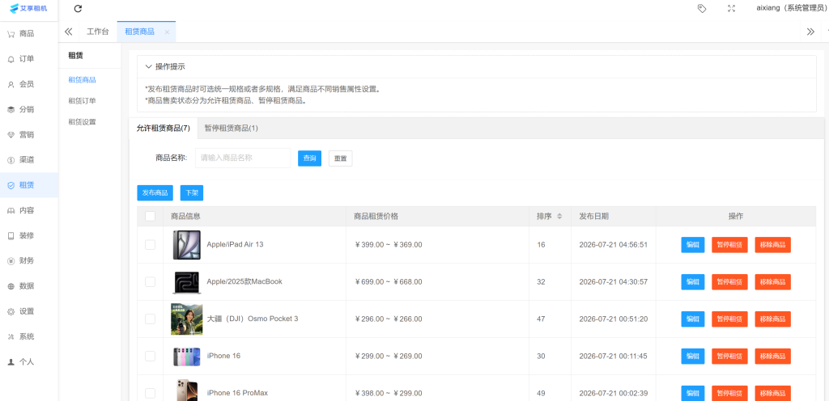Open 分销 in left sidebar
Viewport: 829px width, 401px height.
29,109
